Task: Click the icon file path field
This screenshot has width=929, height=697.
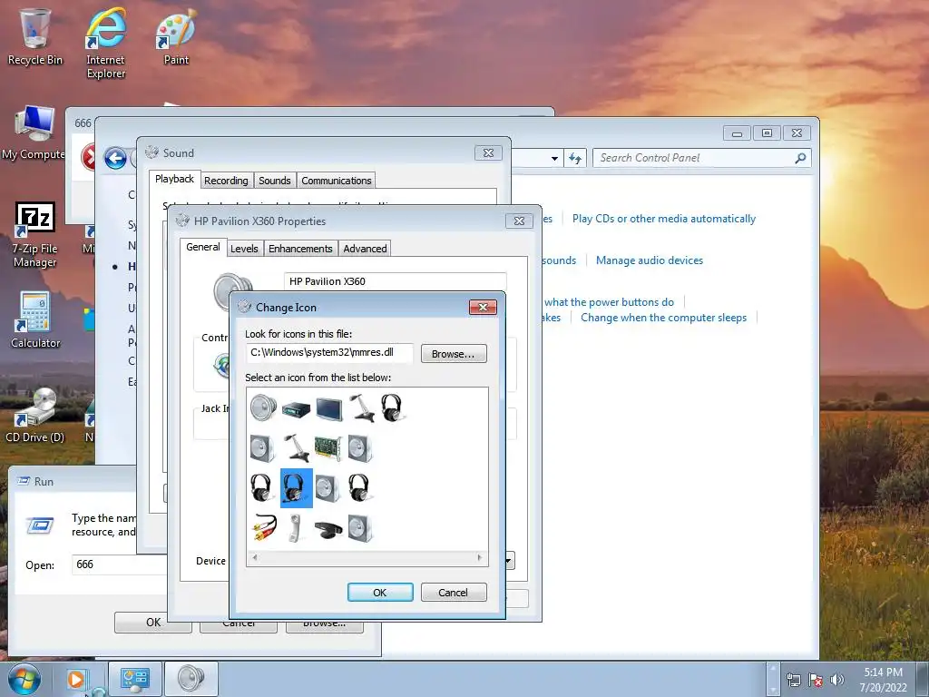Action: click(x=329, y=353)
